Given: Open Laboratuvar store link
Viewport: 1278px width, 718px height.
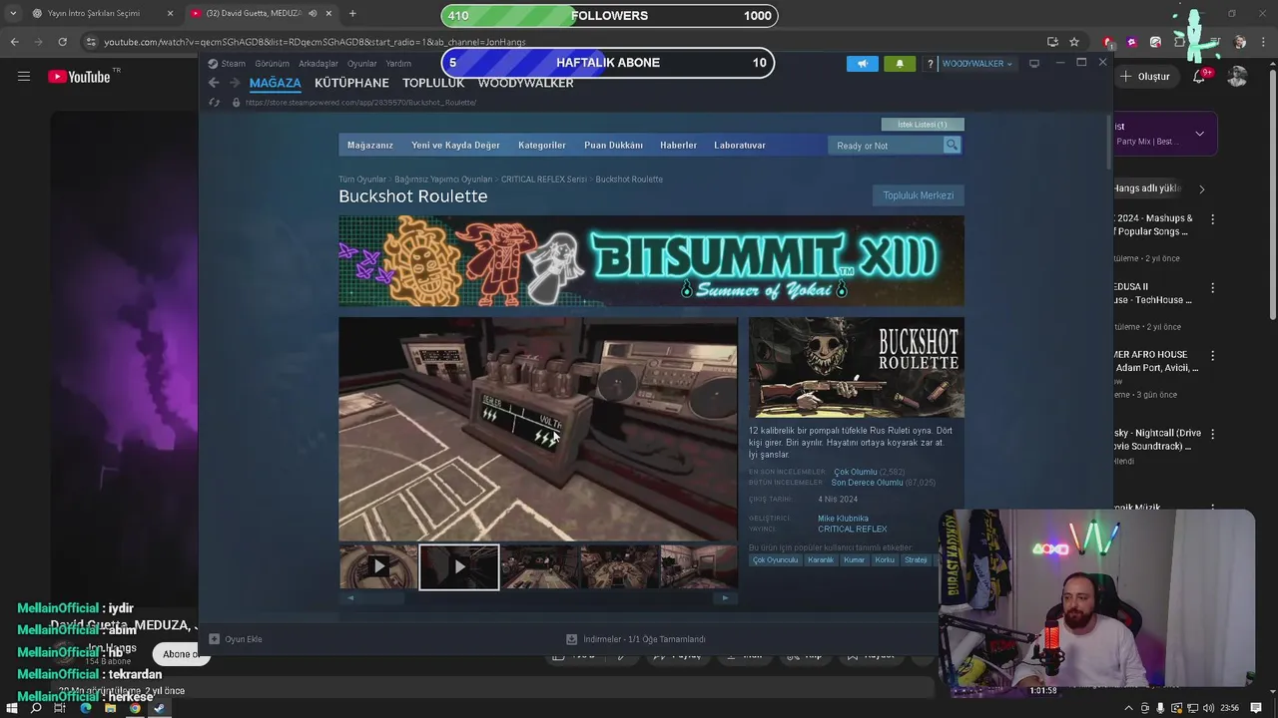Looking at the screenshot, I should tap(740, 146).
